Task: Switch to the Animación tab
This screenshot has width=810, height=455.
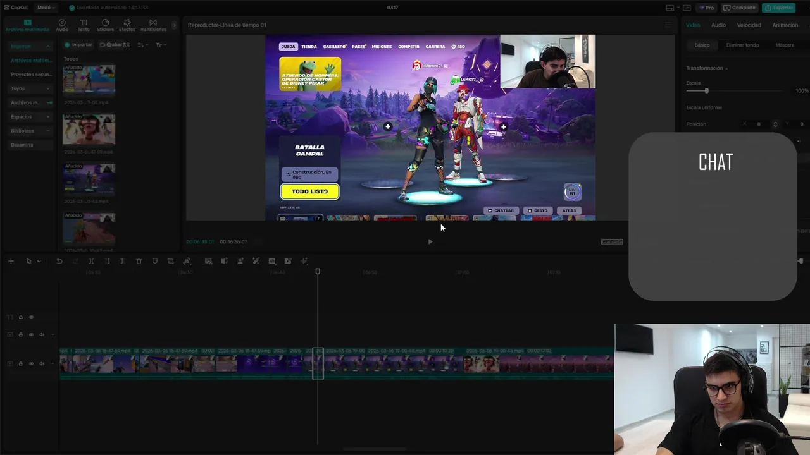Action: 785,25
